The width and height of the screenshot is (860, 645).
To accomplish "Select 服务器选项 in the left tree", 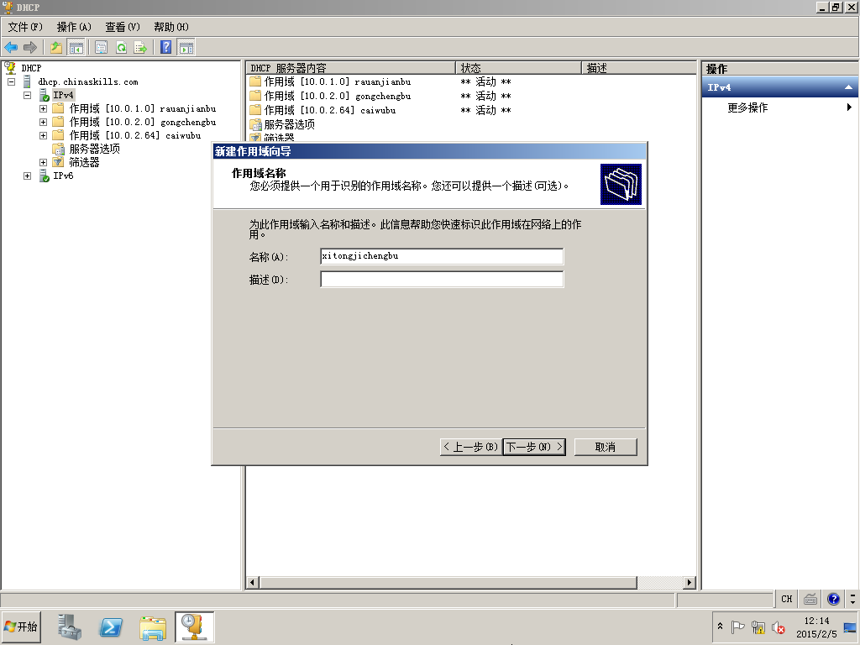I will coord(94,149).
